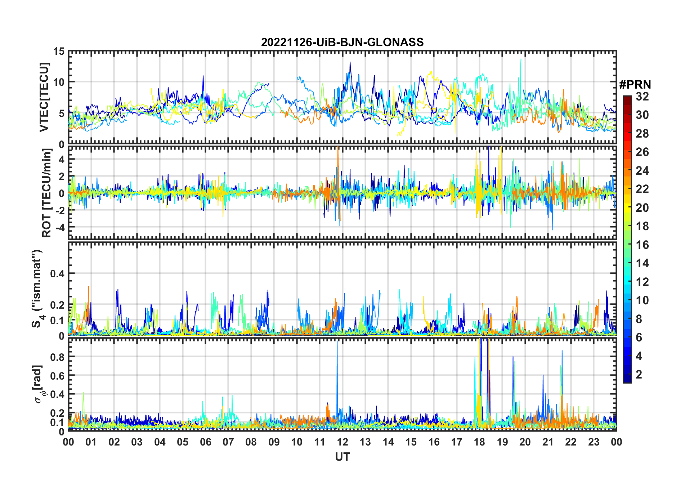Click the 09 hour tick on the UT axis
Viewport: 685px width, 479px height.
pyautogui.click(x=274, y=442)
